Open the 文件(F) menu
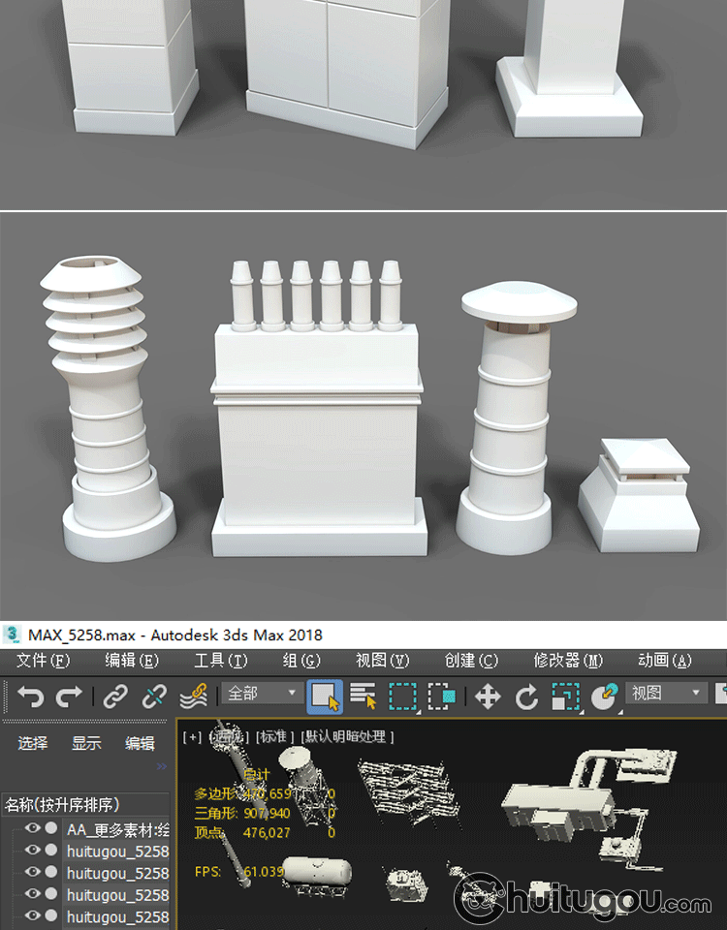 click(44, 661)
